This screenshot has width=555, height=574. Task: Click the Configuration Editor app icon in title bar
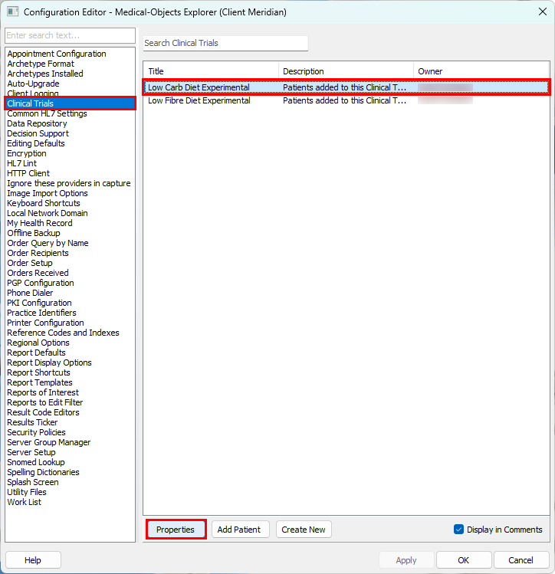point(12,12)
